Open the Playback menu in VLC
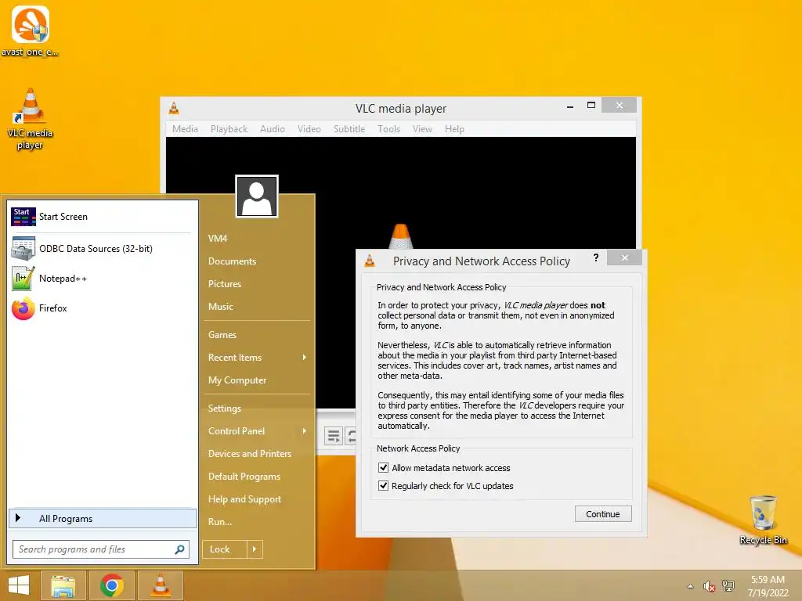 pos(229,129)
